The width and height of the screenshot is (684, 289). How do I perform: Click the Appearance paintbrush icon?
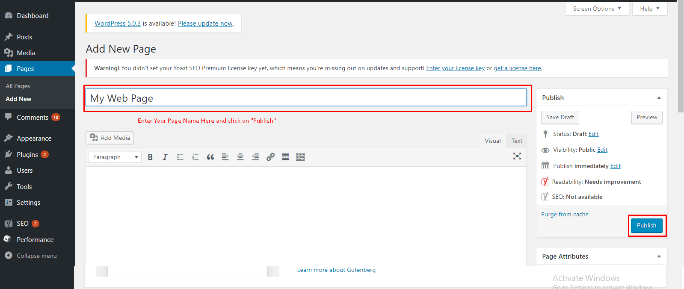click(9, 138)
